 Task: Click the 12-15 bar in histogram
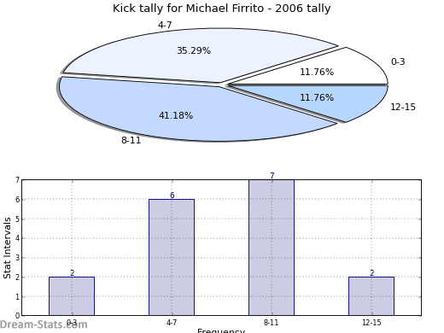pos(371,296)
